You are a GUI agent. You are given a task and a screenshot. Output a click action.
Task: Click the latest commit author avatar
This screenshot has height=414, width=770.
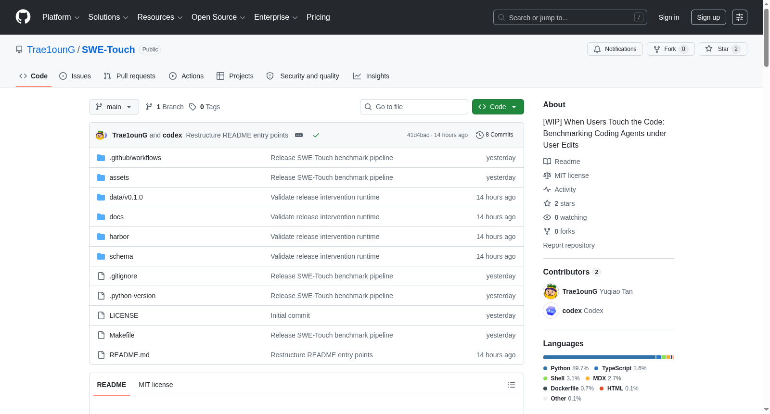point(101,135)
